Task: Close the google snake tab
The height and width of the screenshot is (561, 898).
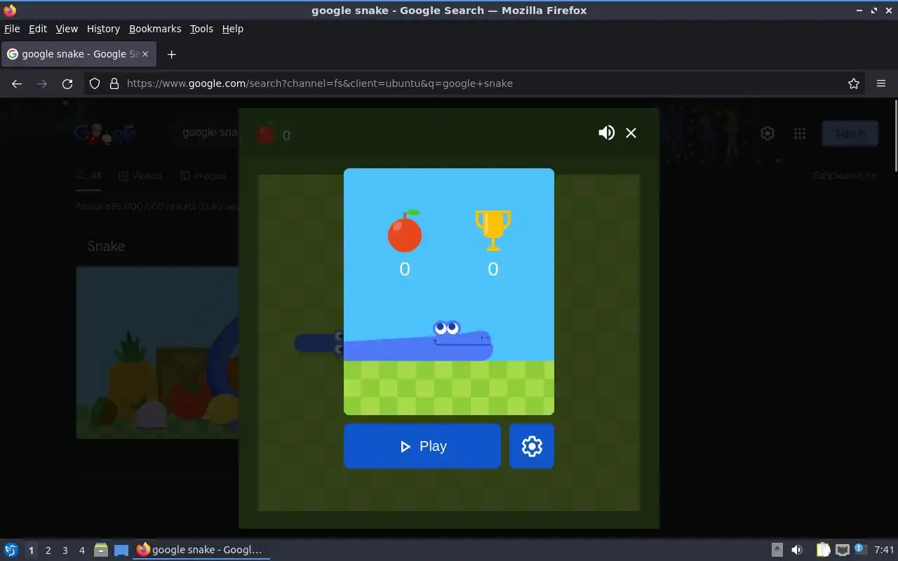Action: tap(145, 54)
